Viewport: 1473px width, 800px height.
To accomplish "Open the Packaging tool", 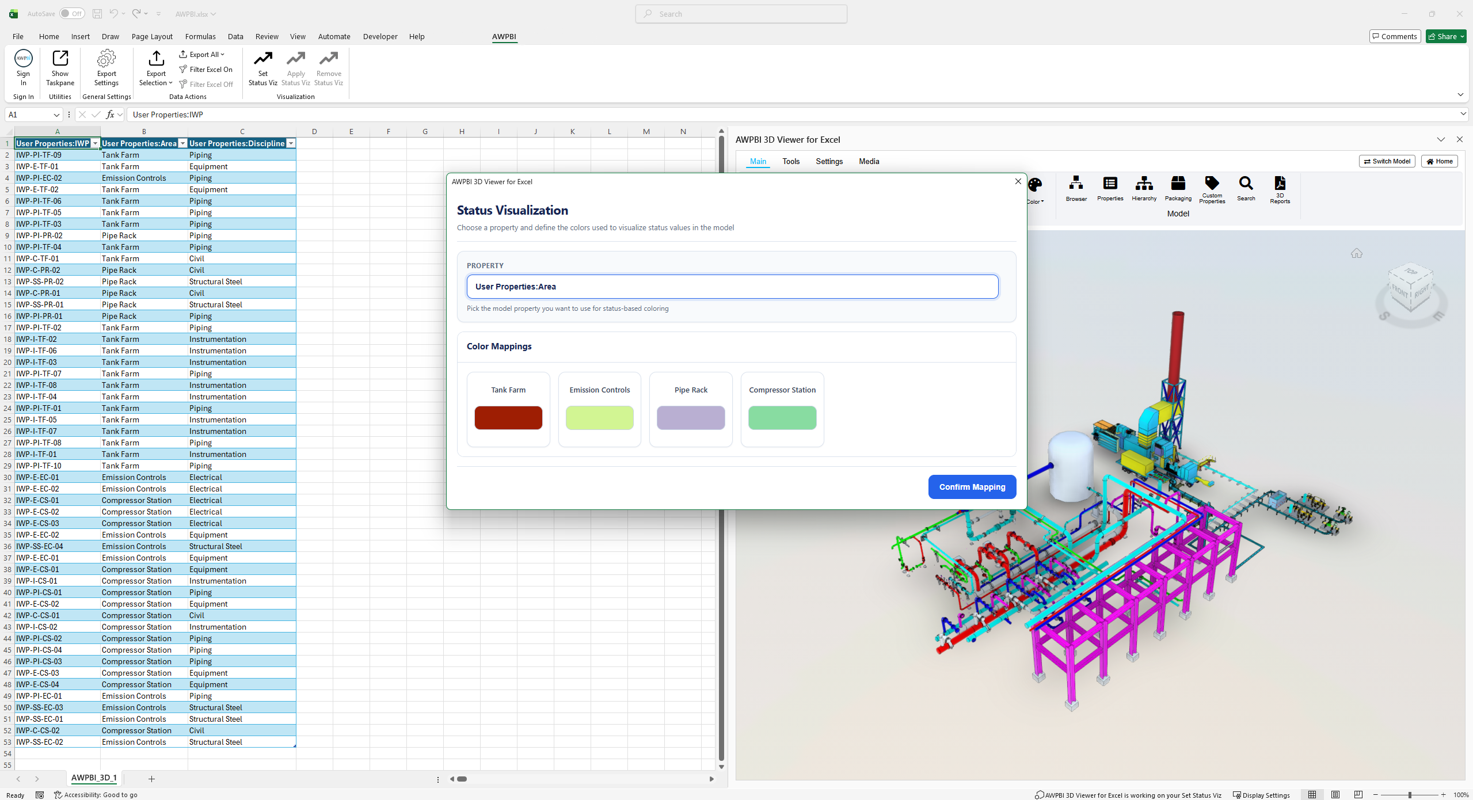I will click(1178, 189).
